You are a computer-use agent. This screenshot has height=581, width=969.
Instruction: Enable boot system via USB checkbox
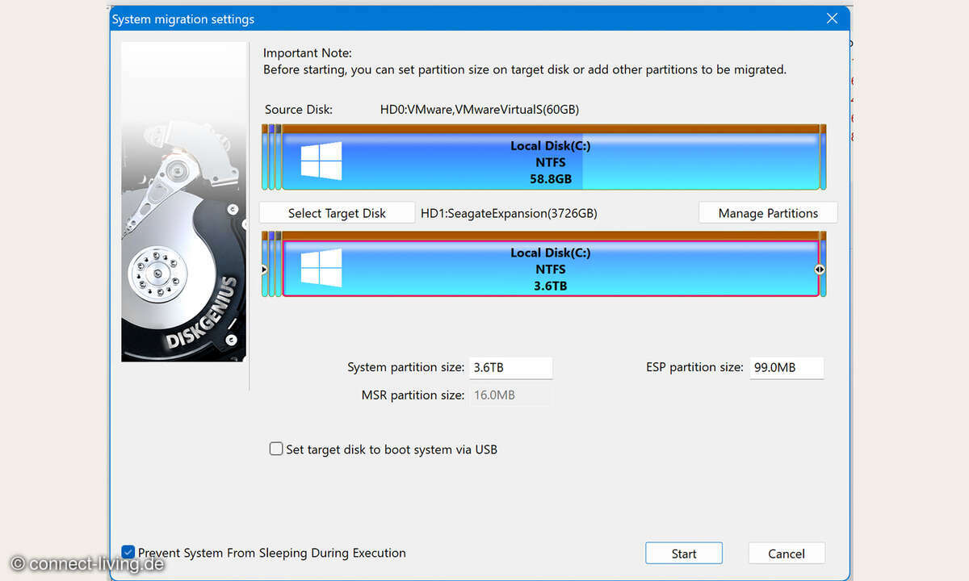click(x=276, y=449)
